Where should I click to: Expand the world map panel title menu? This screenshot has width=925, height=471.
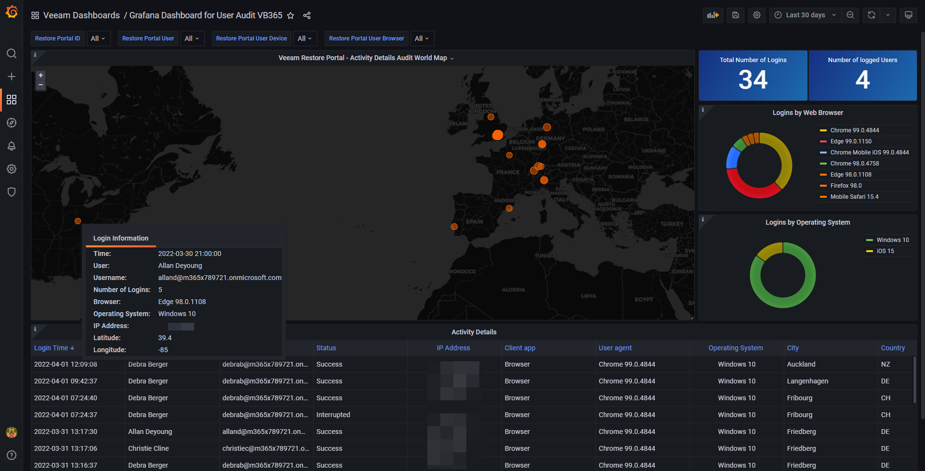pyautogui.click(x=366, y=58)
